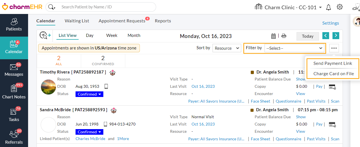The image size is (360, 147).
Task: Click Timothy Rivera's card on file icon
Action: 332,87
